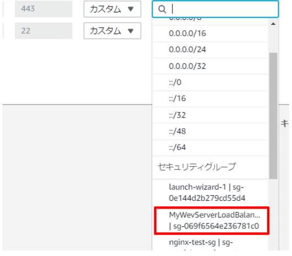Click the scroll up arrow in dropdown list
The height and width of the screenshot is (256, 292).
(273, 24)
